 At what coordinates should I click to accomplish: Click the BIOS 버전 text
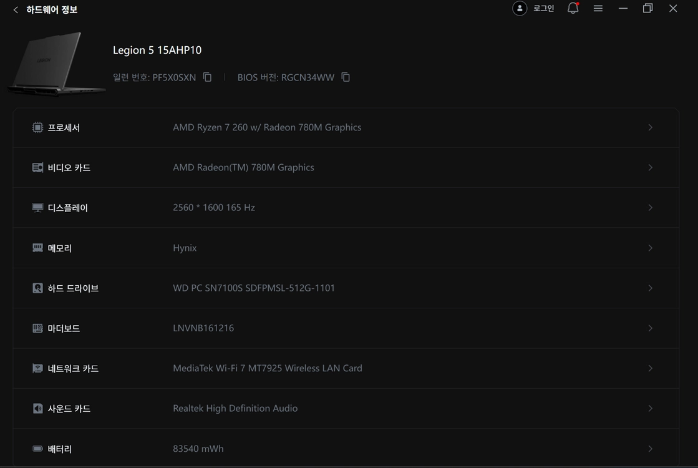(x=286, y=77)
